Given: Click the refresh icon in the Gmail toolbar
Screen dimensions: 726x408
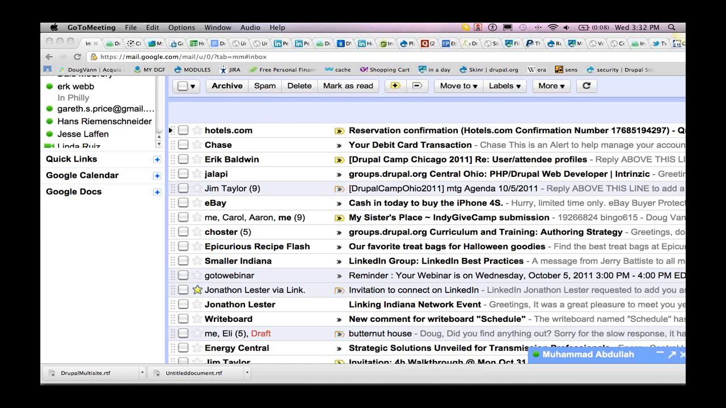Looking at the screenshot, I should click(x=586, y=86).
